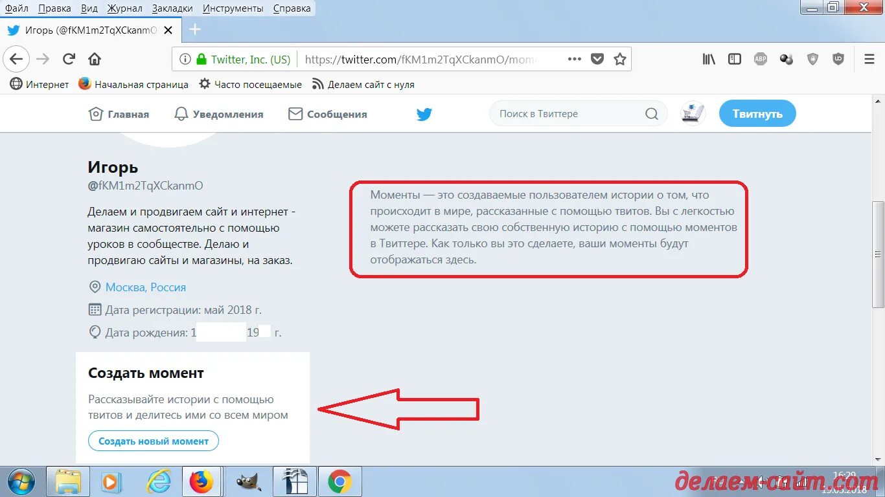Screen dimensions: 885x497
Task: Show site information icon in address bar
Action: click(185, 60)
